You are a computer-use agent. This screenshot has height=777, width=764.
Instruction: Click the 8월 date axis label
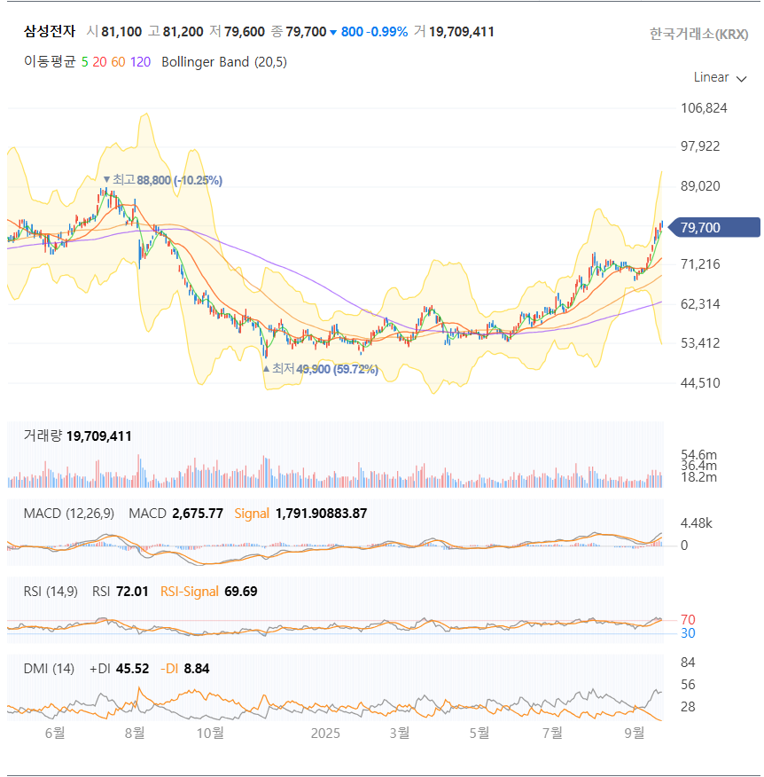point(135,733)
